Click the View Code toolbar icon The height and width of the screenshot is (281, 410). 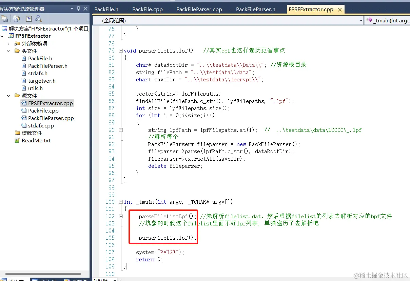[29, 19]
